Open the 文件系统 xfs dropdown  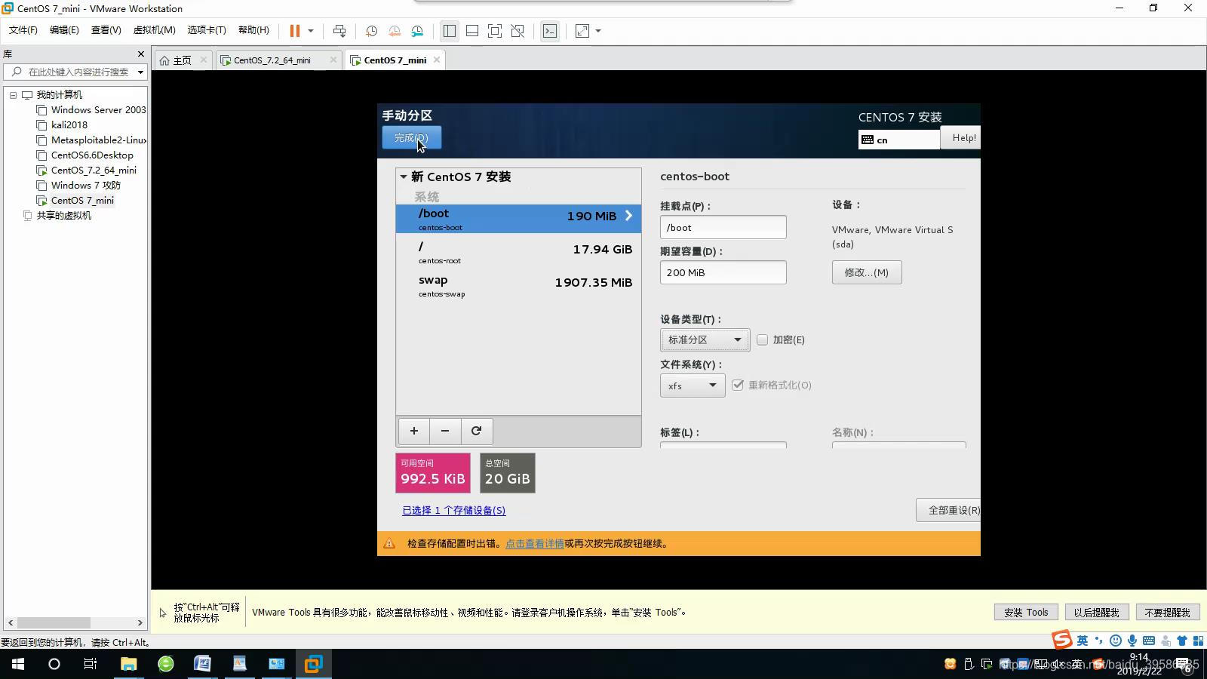click(693, 386)
